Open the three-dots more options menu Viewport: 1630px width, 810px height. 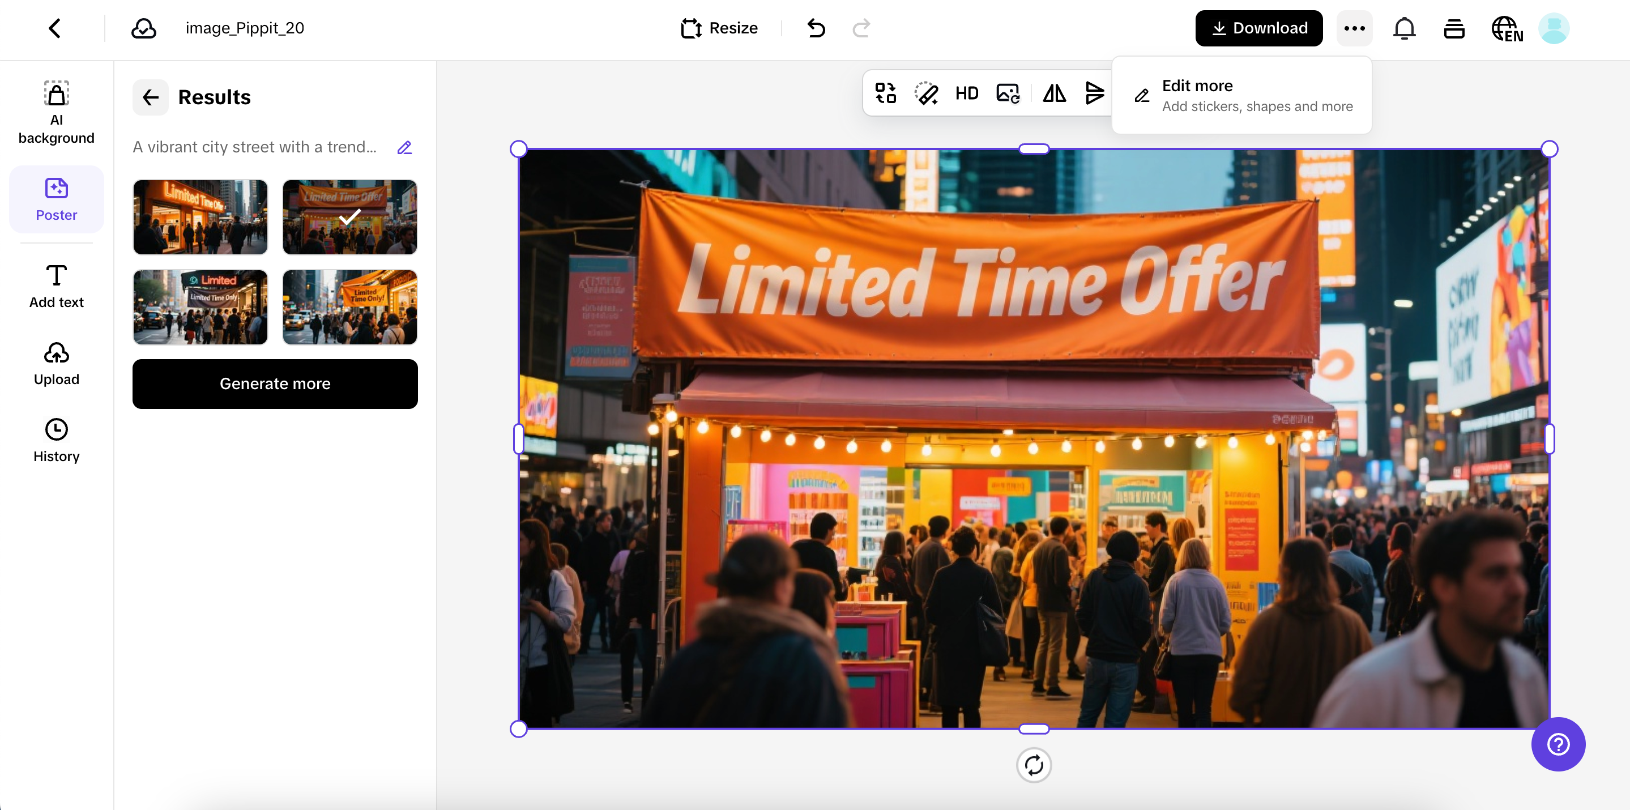click(1354, 28)
